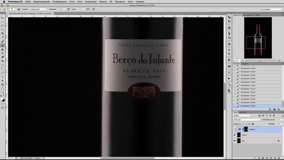Create new snapshot camera icon in History

[274, 109]
